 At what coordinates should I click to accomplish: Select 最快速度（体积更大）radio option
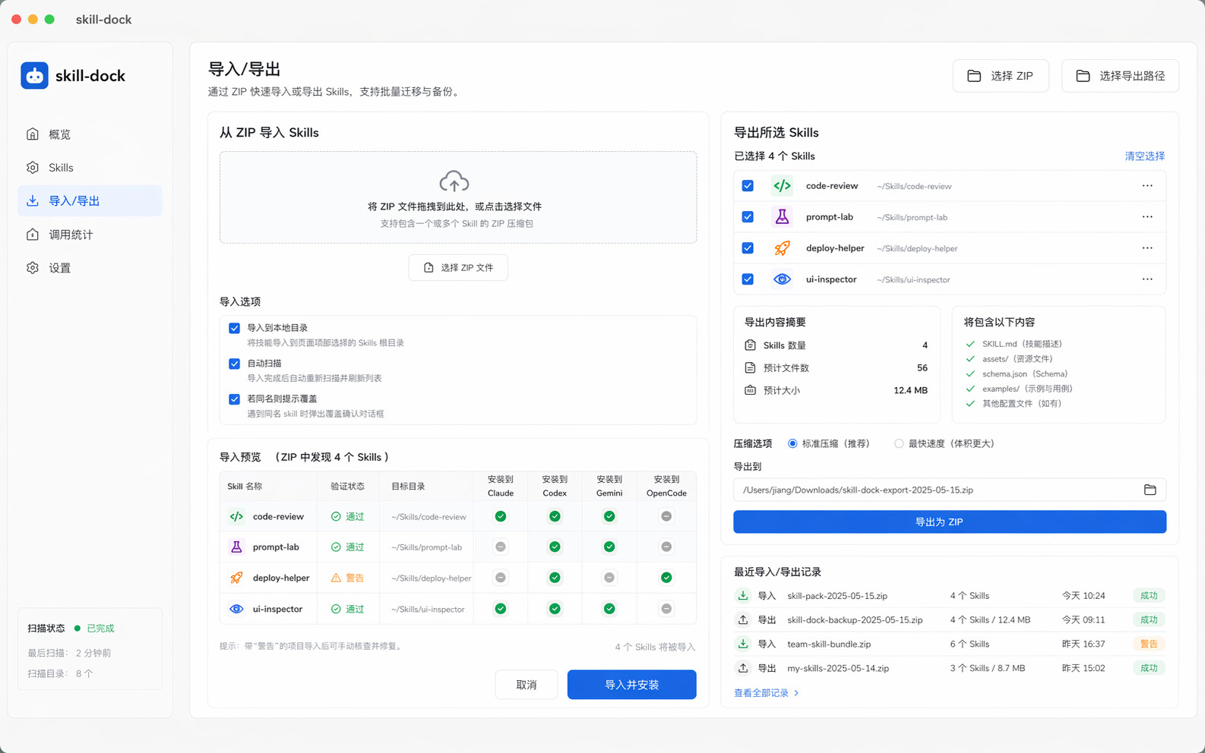pos(899,443)
